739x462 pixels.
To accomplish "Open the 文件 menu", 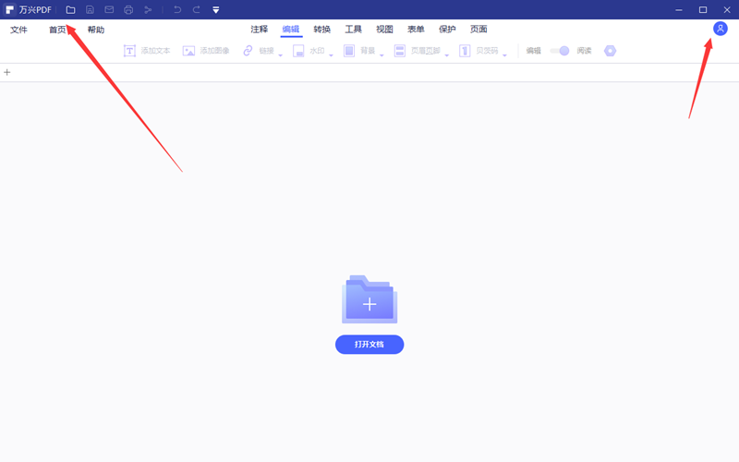I will 18,30.
